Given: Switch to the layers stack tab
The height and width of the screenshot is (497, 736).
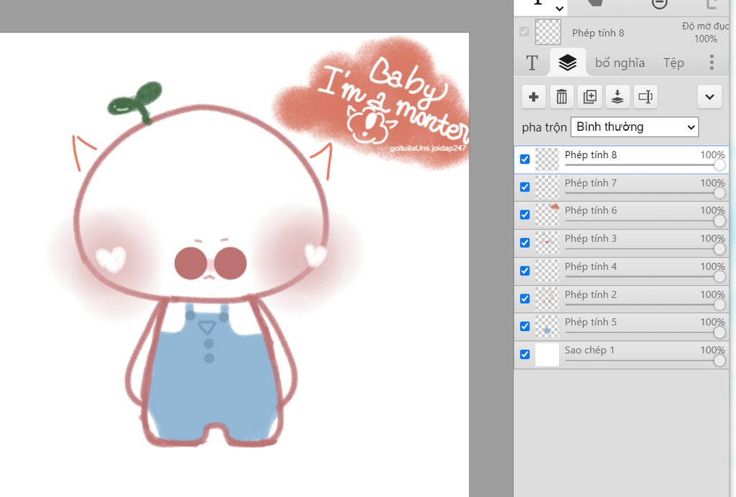Looking at the screenshot, I should coord(568,62).
